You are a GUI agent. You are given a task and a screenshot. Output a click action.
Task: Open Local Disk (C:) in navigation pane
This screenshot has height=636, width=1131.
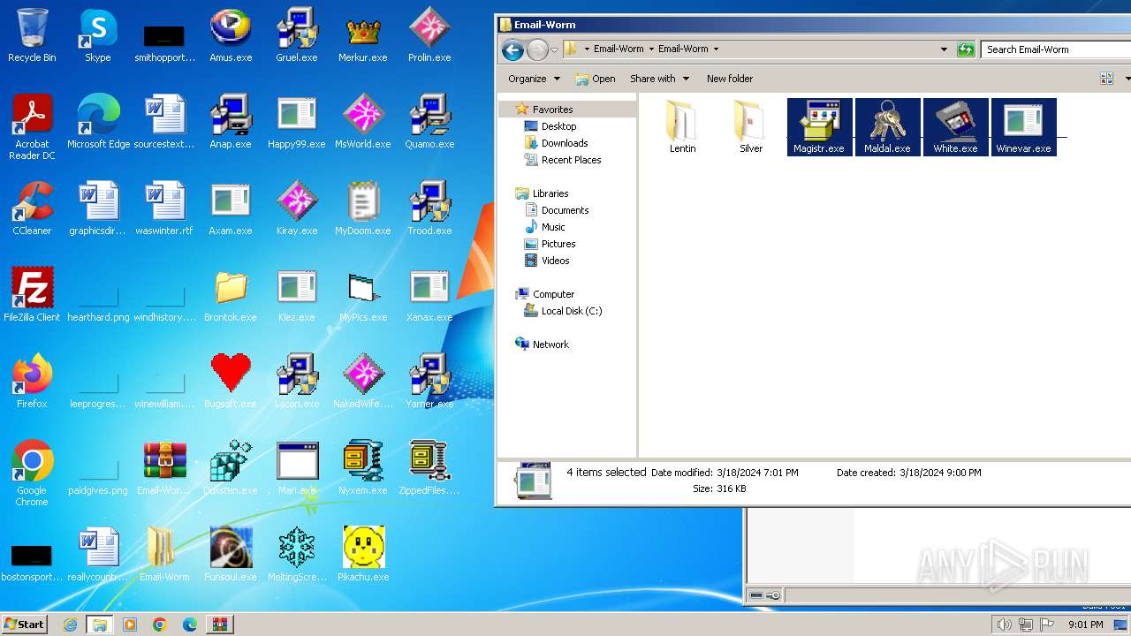click(x=571, y=311)
